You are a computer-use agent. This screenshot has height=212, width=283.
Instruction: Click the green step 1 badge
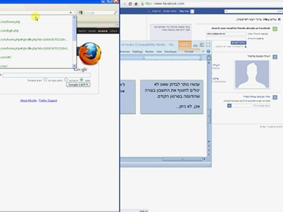(275, 29)
